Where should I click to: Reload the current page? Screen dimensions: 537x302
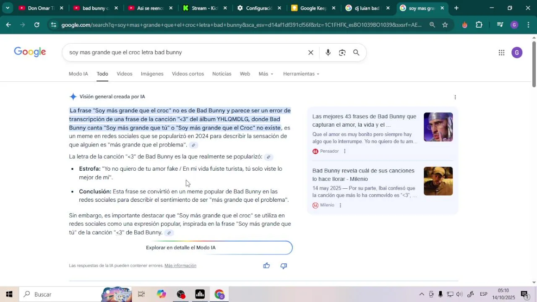click(x=37, y=25)
